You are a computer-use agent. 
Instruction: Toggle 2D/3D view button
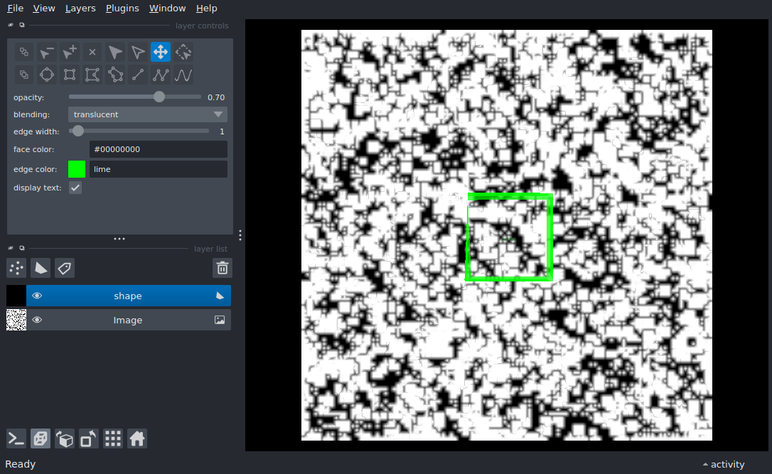[x=41, y=438]
